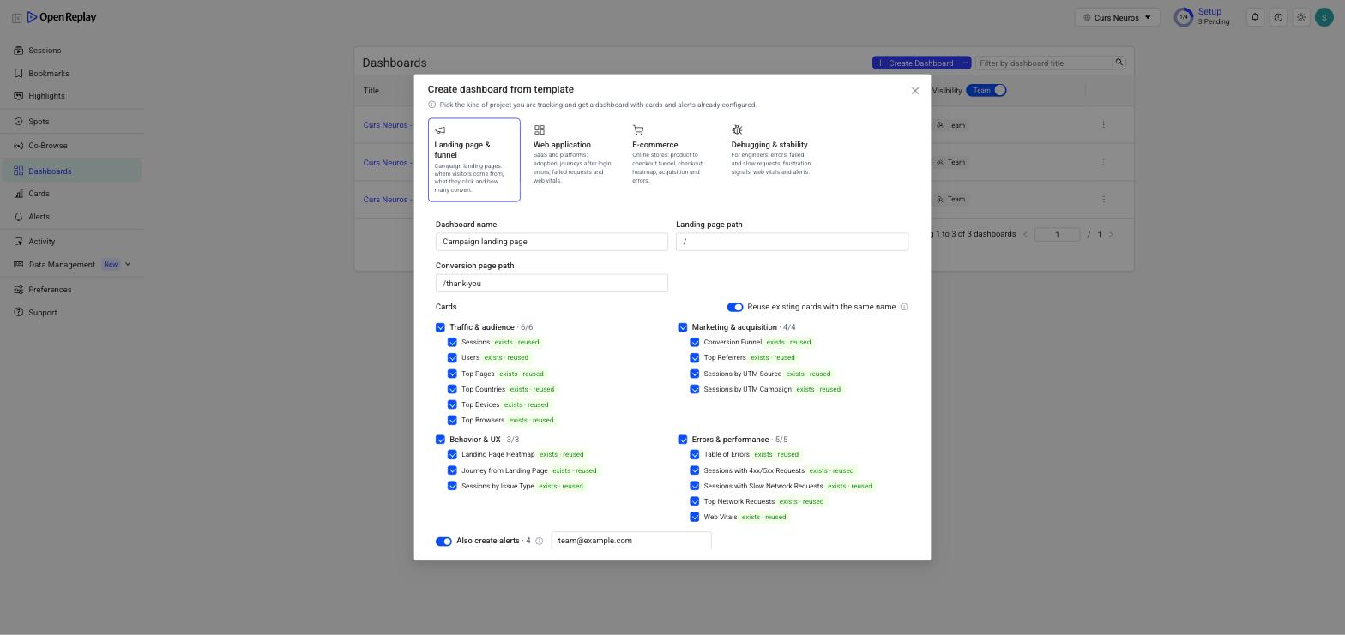1345x635 pixels.
Task: Click the clock icon in top bar
Action: [1278, 17]
